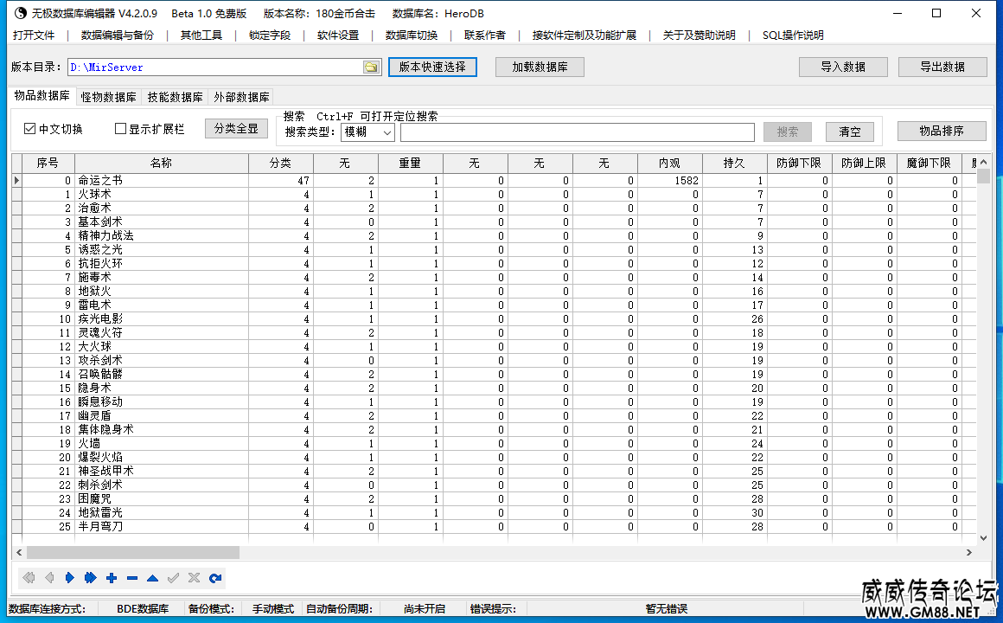Cancel edit with X icon

(195, 578)
